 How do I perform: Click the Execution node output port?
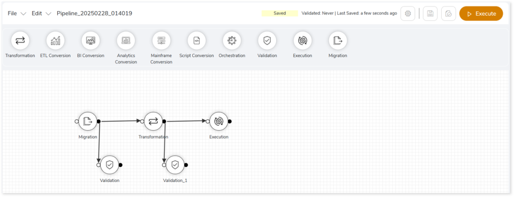(x=230, y=121)
